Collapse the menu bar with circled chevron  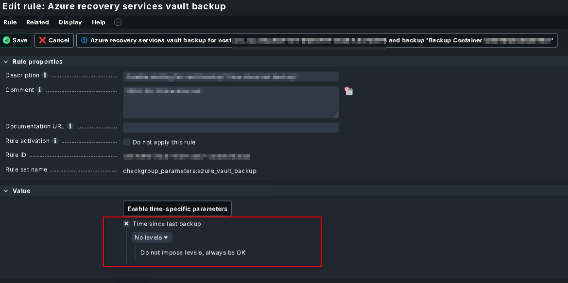(x=118, y=22)
